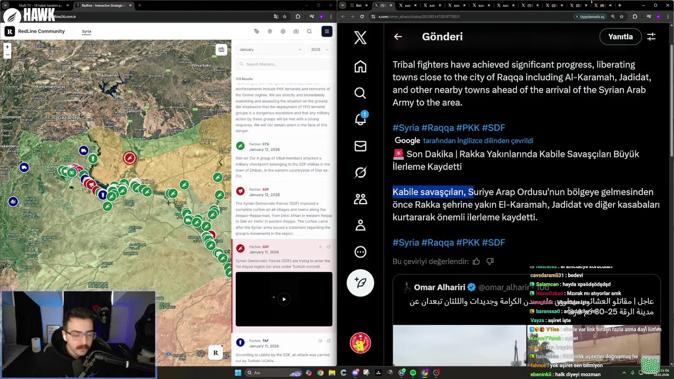Open the account avatar at X sidebar bottom
The width and height of the screenshot is (674, 379).
[x=361, y=343]
